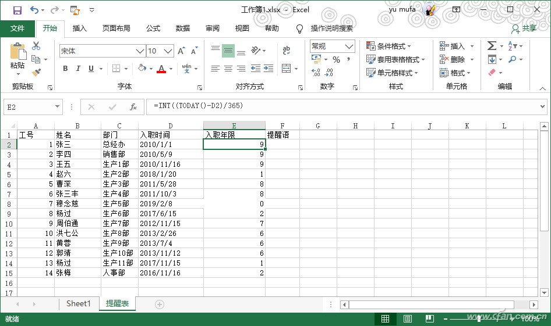The height and width of the screenshot is (326, 551).
Task: Open the 插入 ribbon tab
Action: 79,28
